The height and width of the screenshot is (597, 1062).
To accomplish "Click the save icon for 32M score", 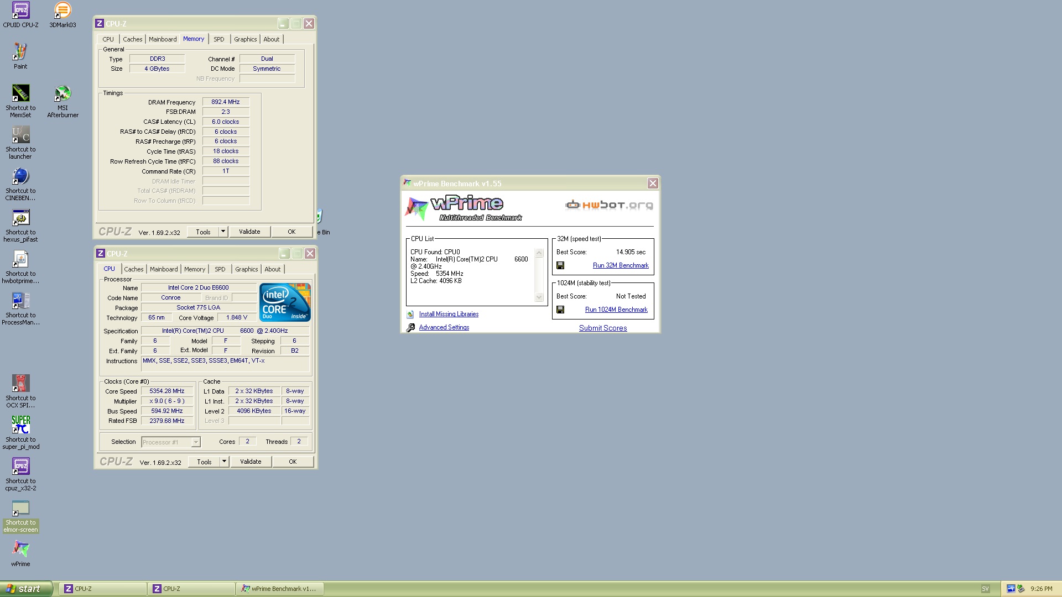I will (560, 265).
